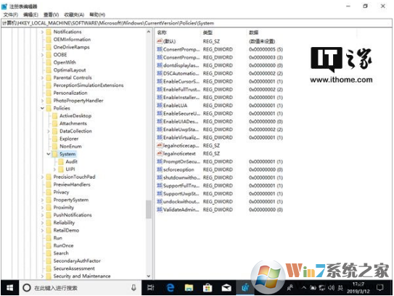Click the registry path address bar

(x=197, y=23)
